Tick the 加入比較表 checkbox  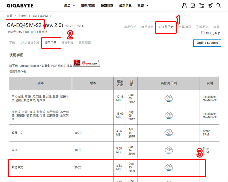[x=203, y=33]
